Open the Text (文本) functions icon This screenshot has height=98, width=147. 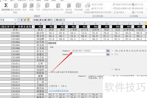(x=38, y=5)
